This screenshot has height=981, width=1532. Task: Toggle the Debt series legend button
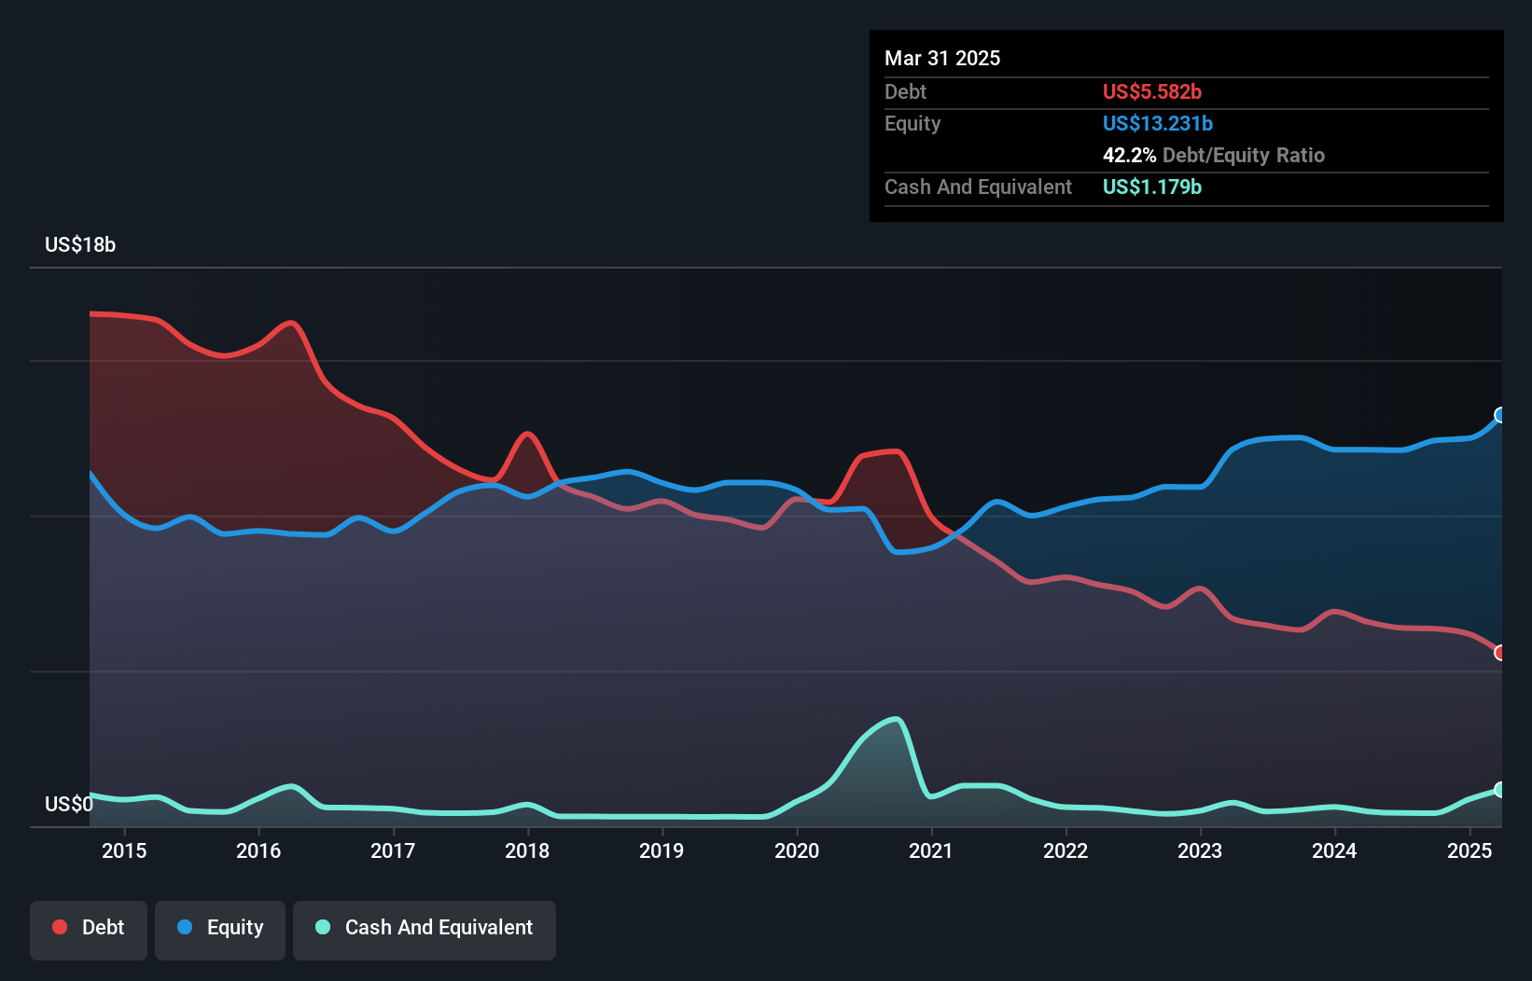89,930
